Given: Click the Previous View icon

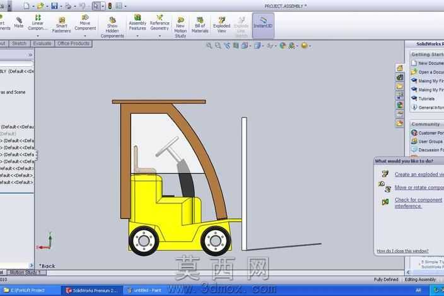Looking at the screenshot, I should tap(227, 45).
